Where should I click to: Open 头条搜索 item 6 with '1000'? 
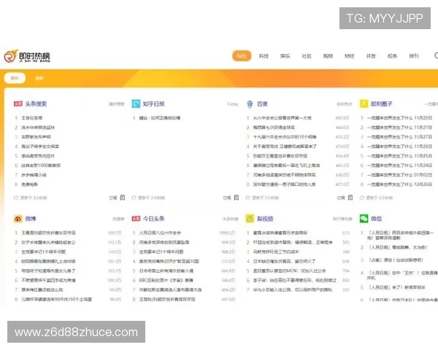coord(41,166)
